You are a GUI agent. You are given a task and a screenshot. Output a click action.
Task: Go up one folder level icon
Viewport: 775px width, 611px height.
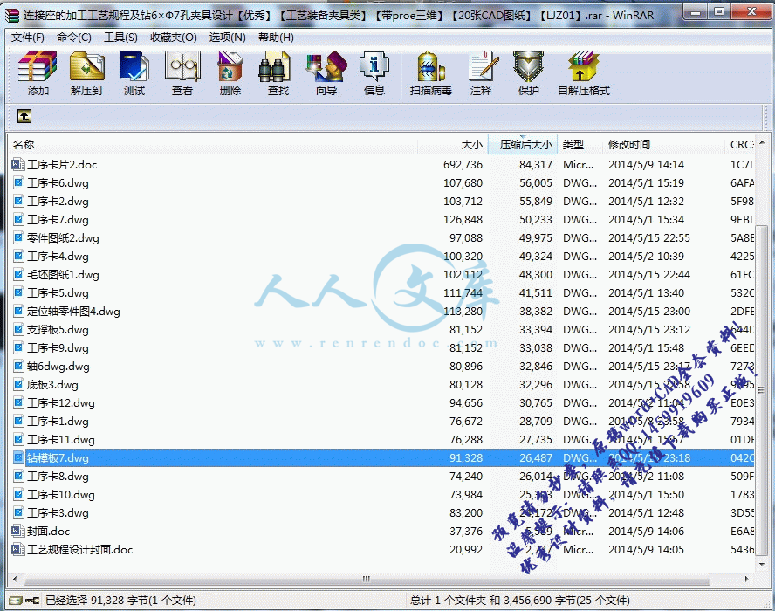[x=24, y=116]
